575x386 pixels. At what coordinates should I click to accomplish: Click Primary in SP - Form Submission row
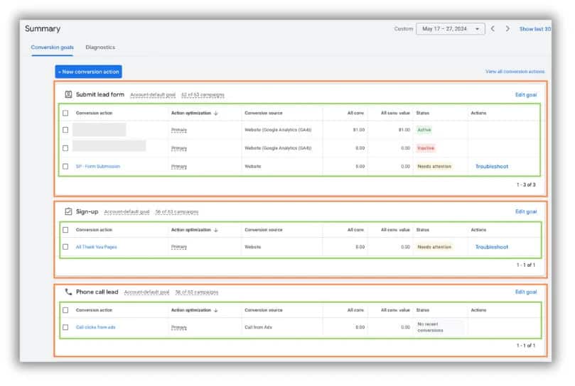click(x=179, y=167)
